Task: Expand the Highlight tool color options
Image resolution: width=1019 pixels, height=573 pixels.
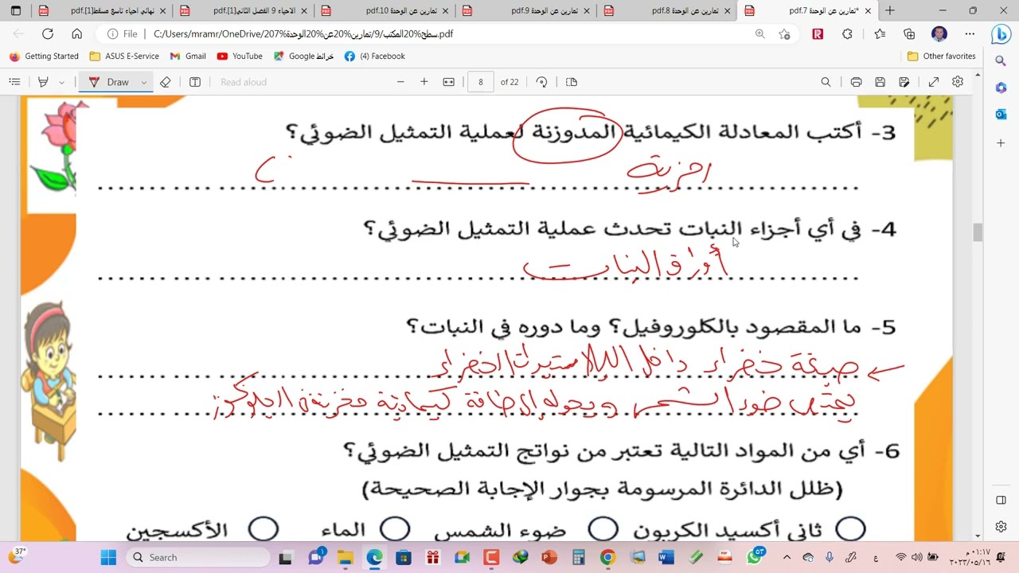Action: click(x=61, y=82)
